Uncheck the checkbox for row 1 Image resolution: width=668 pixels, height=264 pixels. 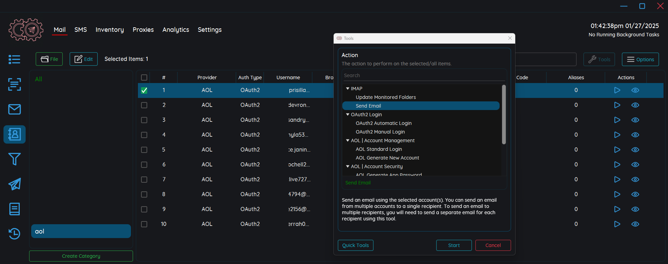coord(144,90)
